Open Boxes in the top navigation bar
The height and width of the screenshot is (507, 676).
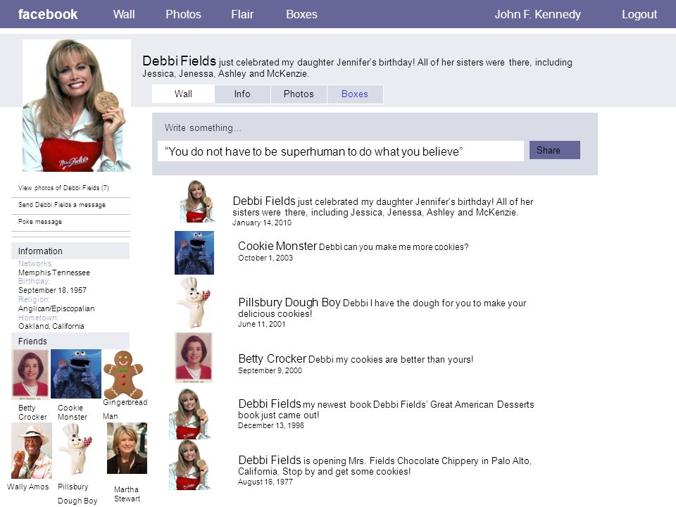pos(302,14)
